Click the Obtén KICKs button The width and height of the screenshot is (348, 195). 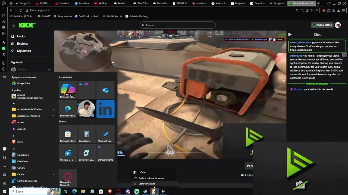pos(322,25)
